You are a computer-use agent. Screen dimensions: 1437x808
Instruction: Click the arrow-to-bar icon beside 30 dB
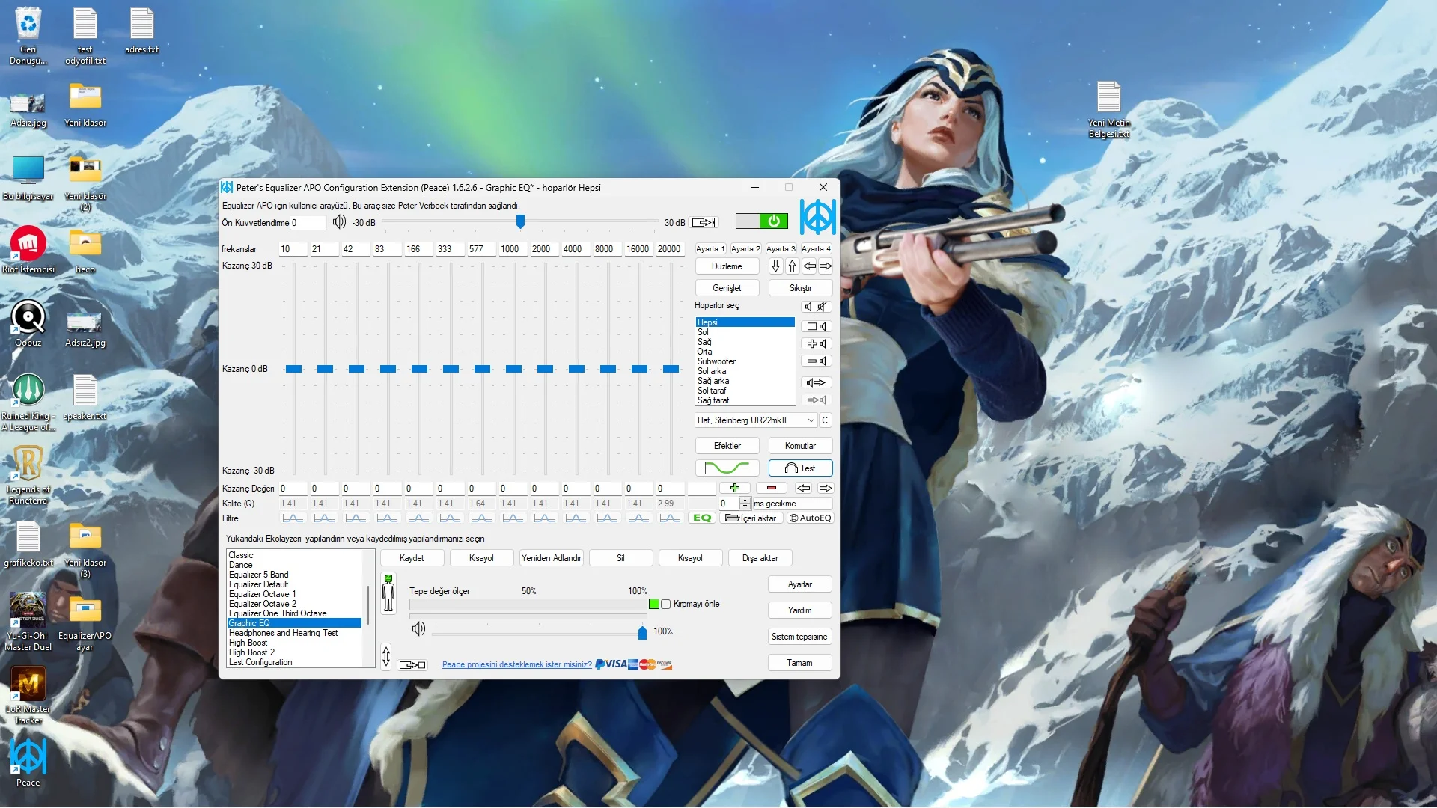click(x=704, y=222)
